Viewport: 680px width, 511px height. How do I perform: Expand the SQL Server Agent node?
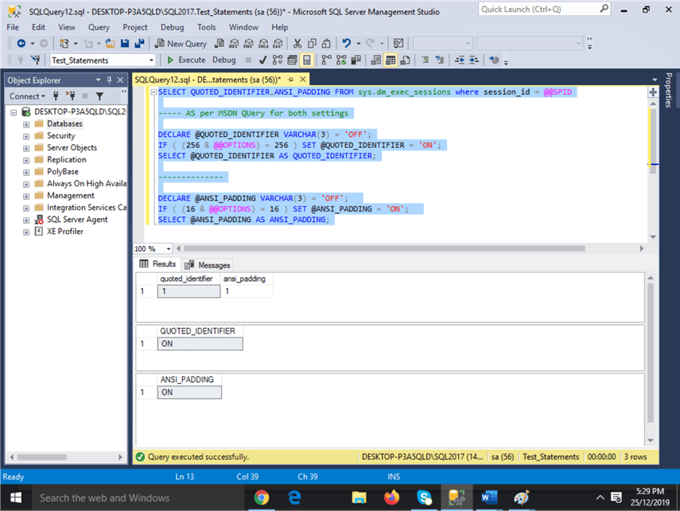pyautogui.click(x=26, y=220)
